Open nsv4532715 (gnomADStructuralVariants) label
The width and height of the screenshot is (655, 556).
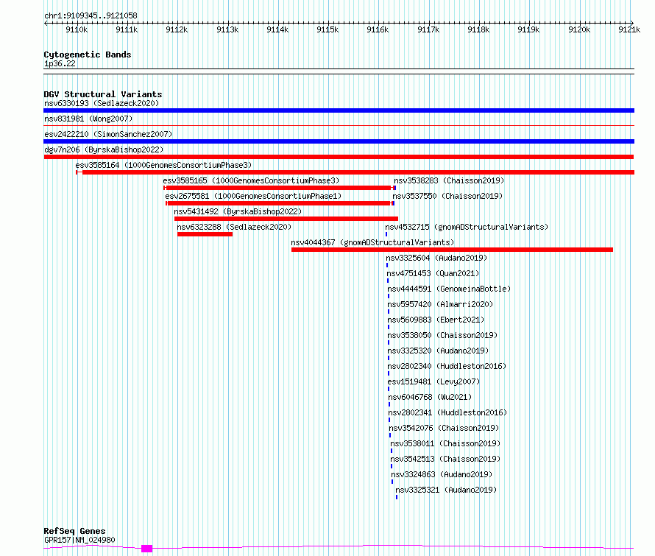(x=467, y=227)
